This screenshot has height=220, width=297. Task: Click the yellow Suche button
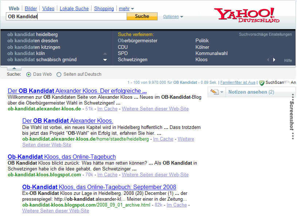tap(142, 16)
